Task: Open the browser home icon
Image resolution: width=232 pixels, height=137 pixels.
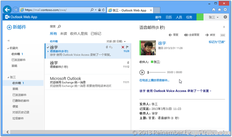Action: (214, 10)
